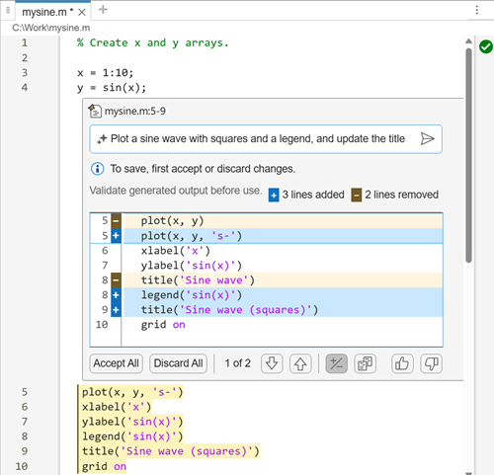The width and height of the screenshot is (494, 475).
Task: Click editor line 9 title('Sine wave (squares)')
Action: (x=171, y=451)
